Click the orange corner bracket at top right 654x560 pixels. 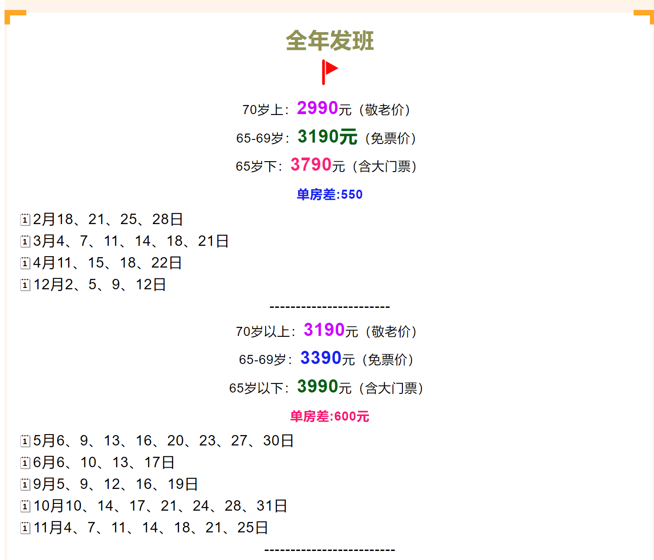pyautogui.click(x=644, y=15)
